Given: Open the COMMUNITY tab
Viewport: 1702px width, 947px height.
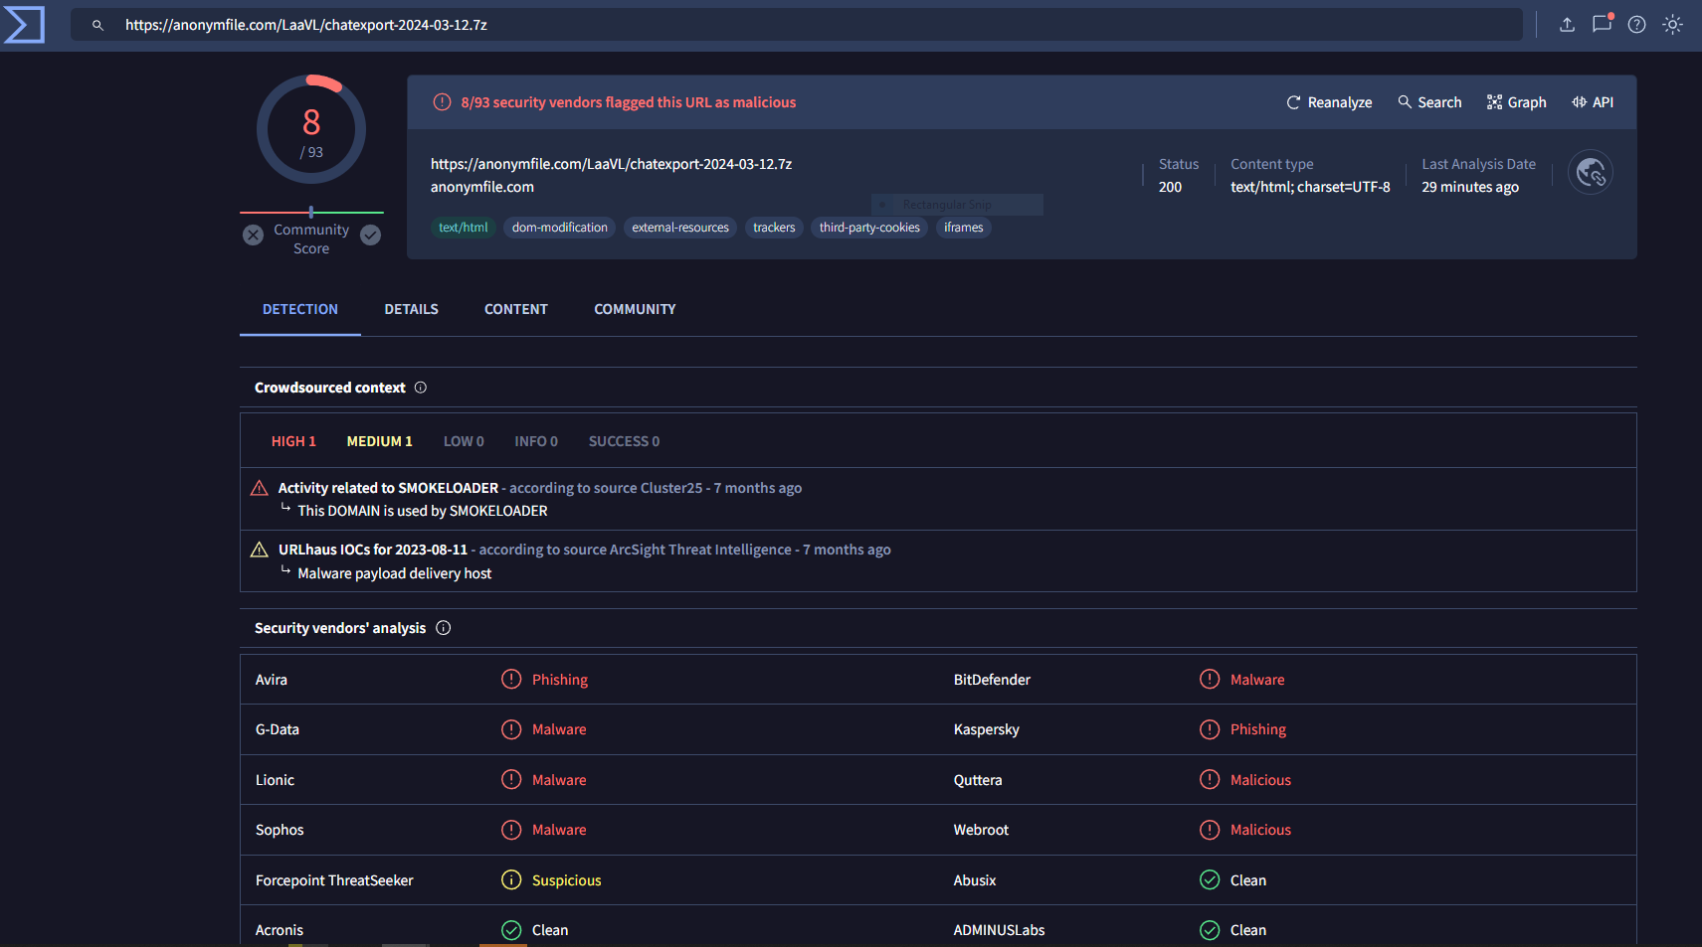Looking at the screenshot, I should (x=635, y=309).
